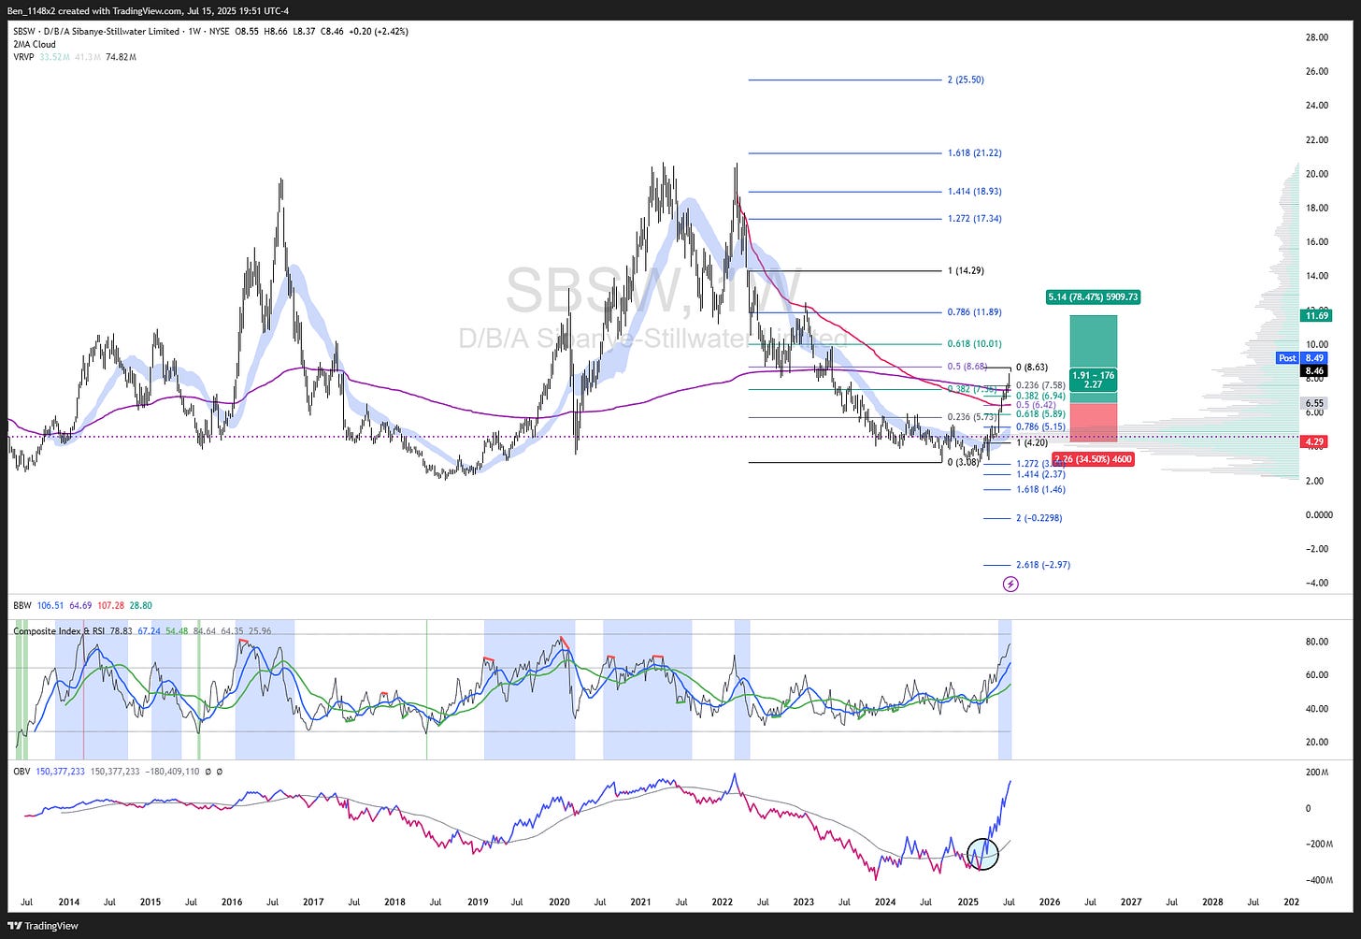
Task: Click the Fib label 0.236 (7.58)
Action: point(1040,384)
